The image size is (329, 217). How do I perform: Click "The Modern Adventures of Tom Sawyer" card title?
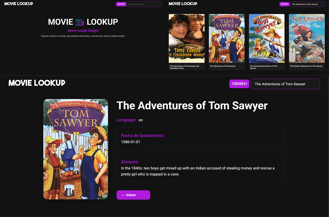[x=306, y=66]
